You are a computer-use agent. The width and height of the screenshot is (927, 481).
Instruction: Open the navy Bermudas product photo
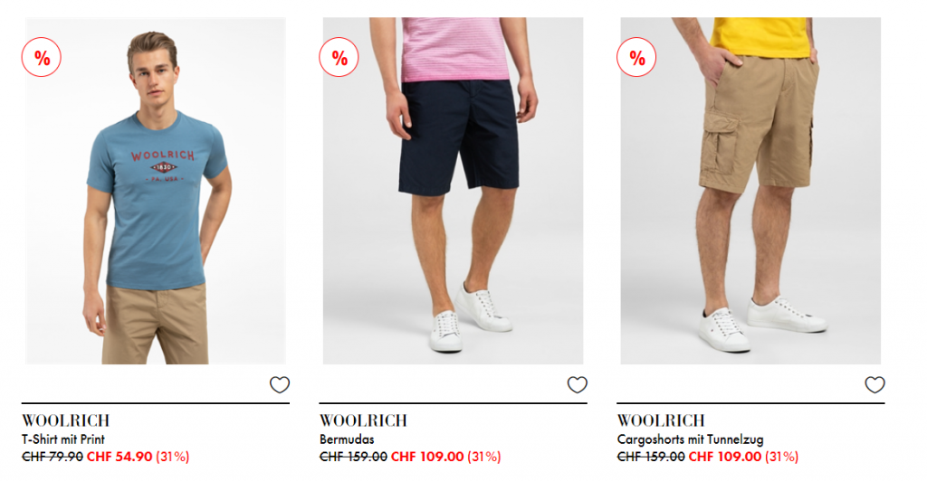pos(453,191)
